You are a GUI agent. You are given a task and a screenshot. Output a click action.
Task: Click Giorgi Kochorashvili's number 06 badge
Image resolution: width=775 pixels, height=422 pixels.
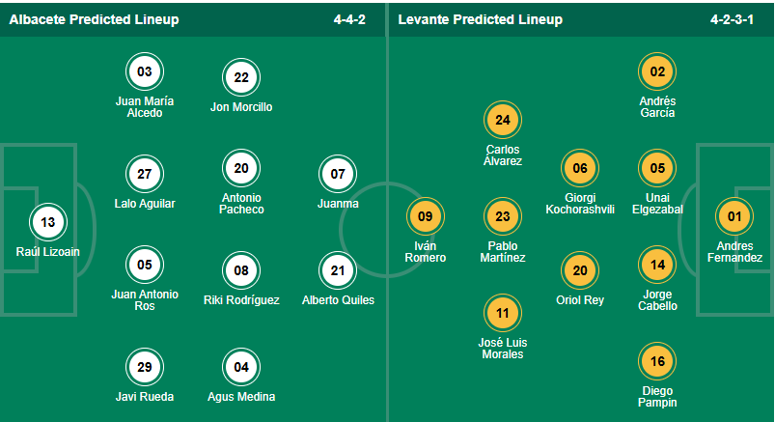click(x=580, y=168)
